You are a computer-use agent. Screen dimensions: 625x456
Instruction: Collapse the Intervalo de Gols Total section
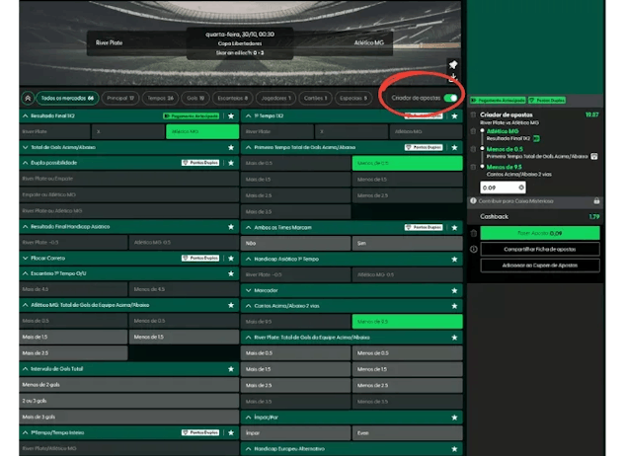(25, 369)
